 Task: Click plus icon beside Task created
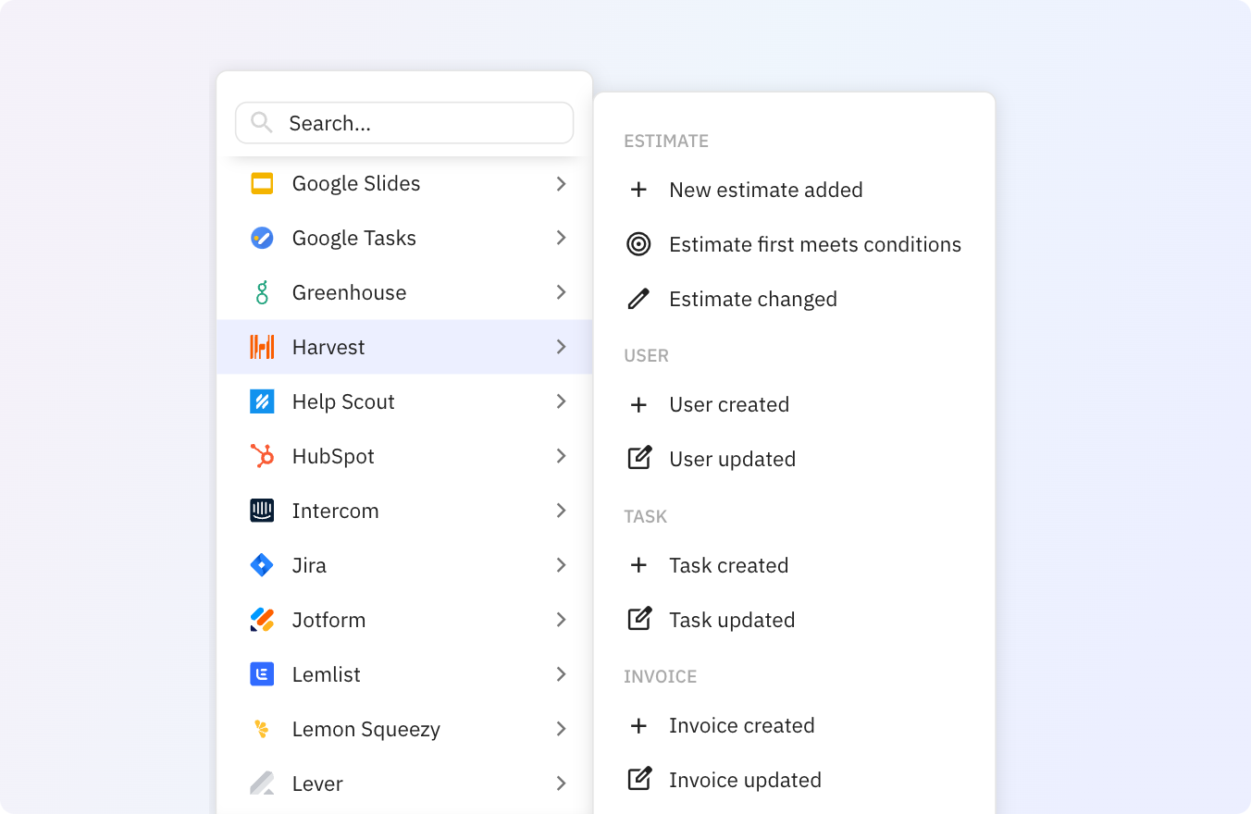click(x=638, y=565)
